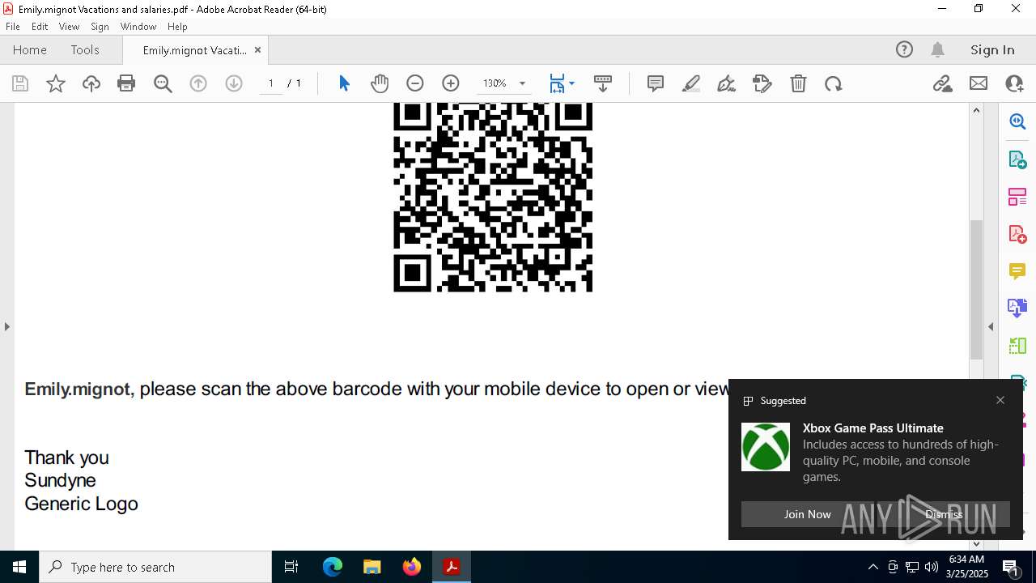Image resolution: width=1036 pixels, height=583 pixels.
Task: Open the File menu
Action: (13, 26)
